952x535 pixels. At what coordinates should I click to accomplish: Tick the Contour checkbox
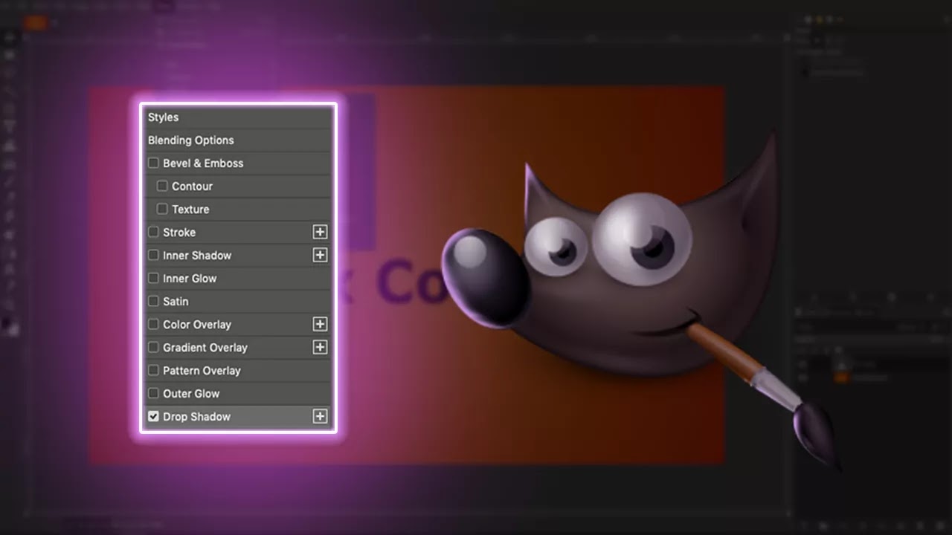[162, 187]
